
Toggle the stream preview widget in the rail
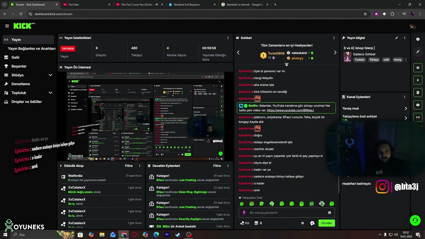(x=418, y=68)
